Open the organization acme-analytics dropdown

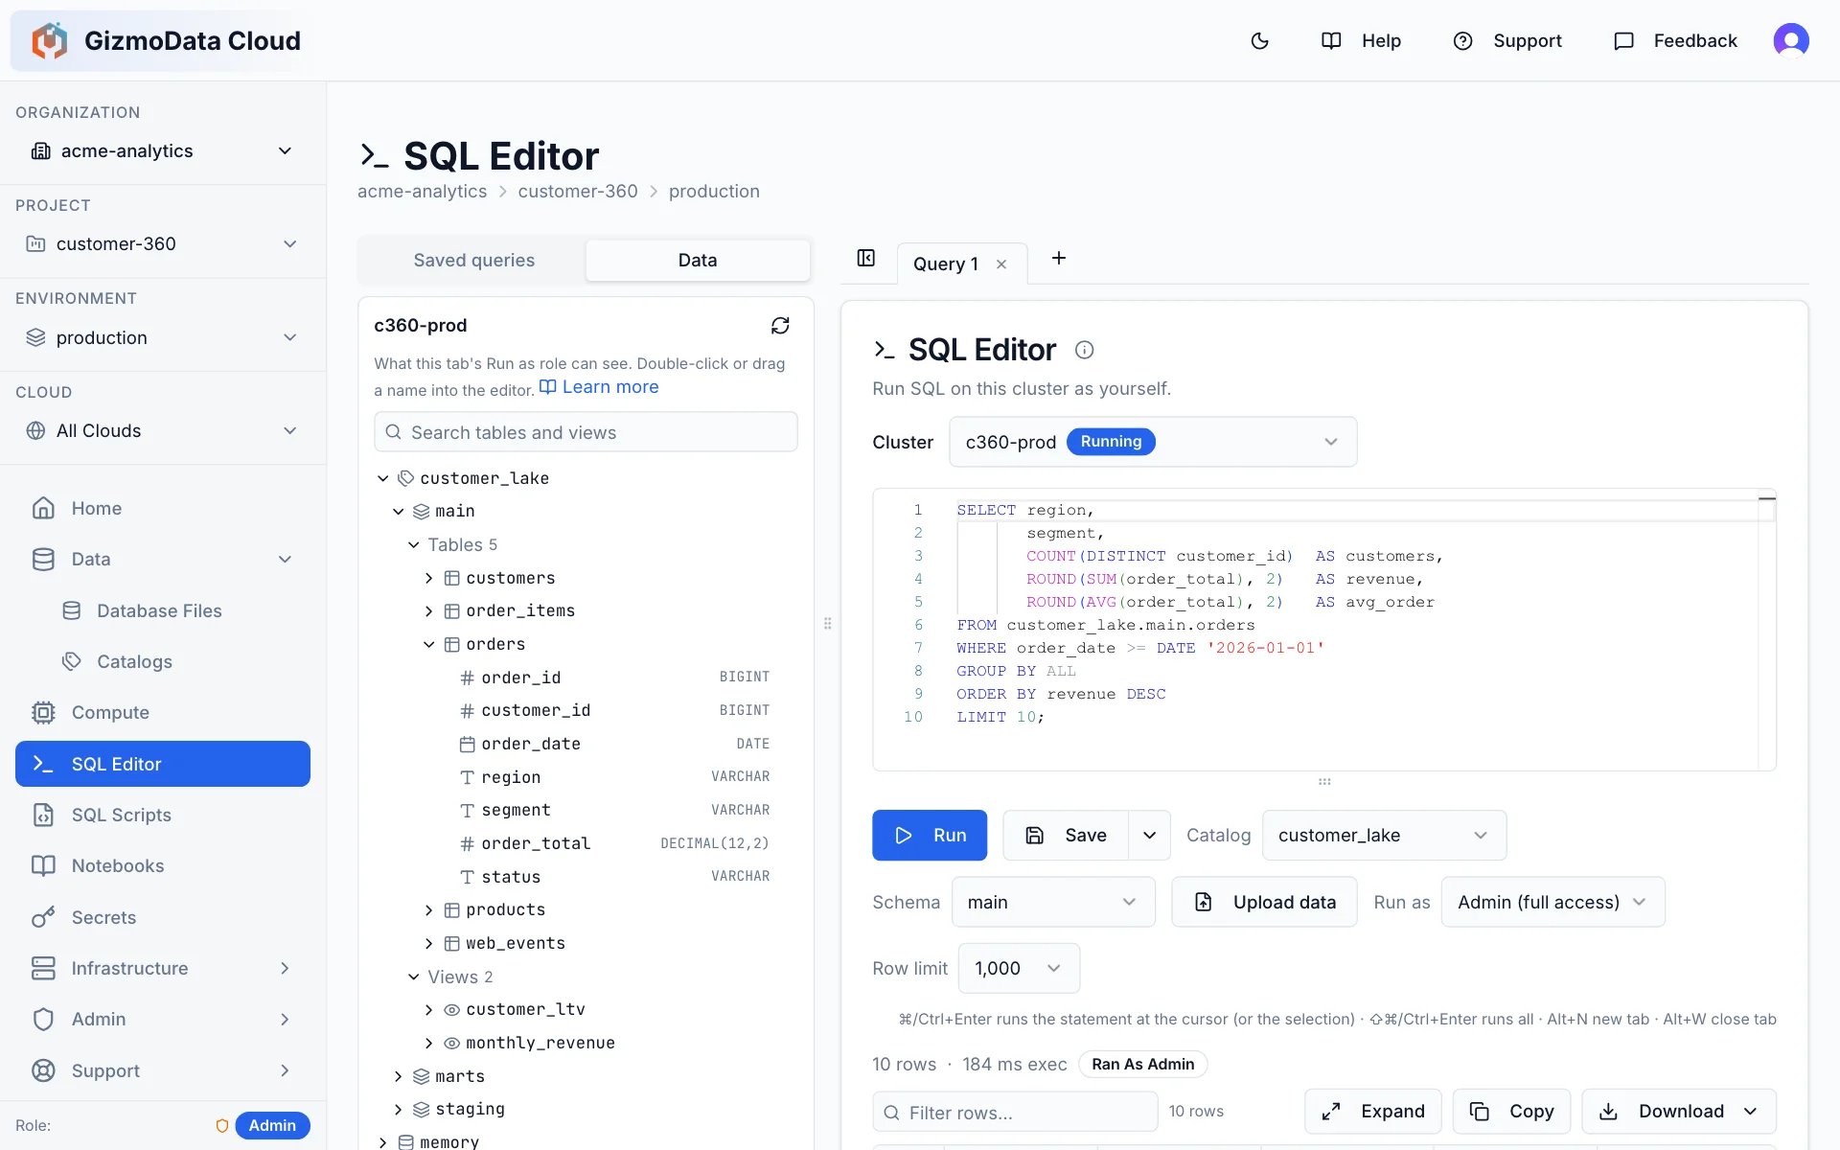tap(163, 151)
